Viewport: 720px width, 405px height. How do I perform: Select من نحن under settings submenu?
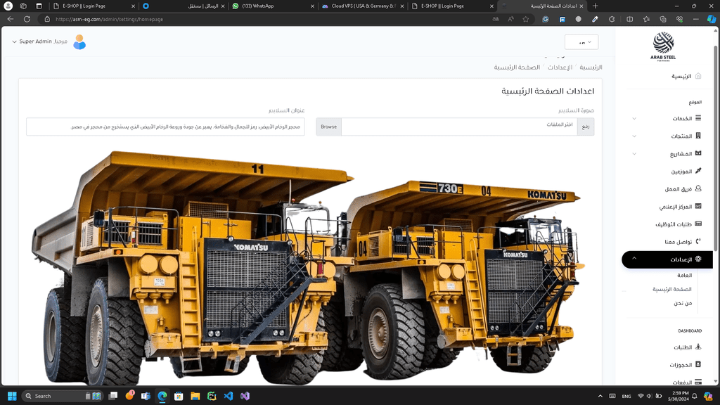683,303
